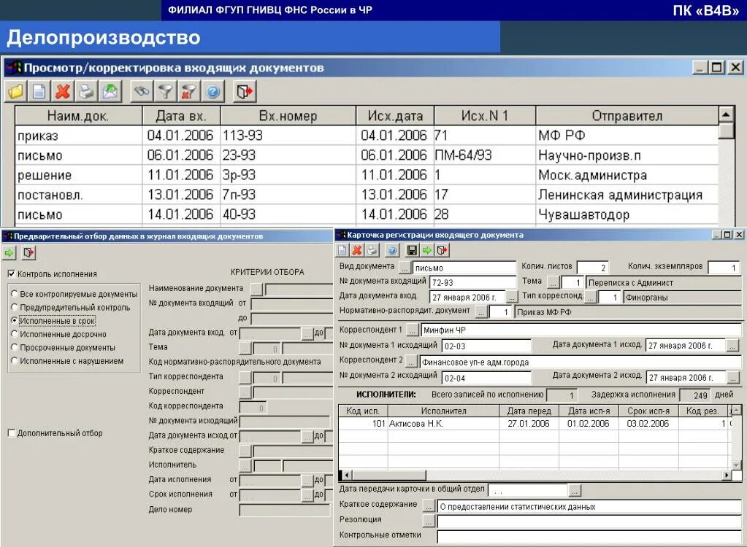Click the Краткое содержание field in the card
The height and width of the screenshot is (547, 747).
tap(589, 507)
